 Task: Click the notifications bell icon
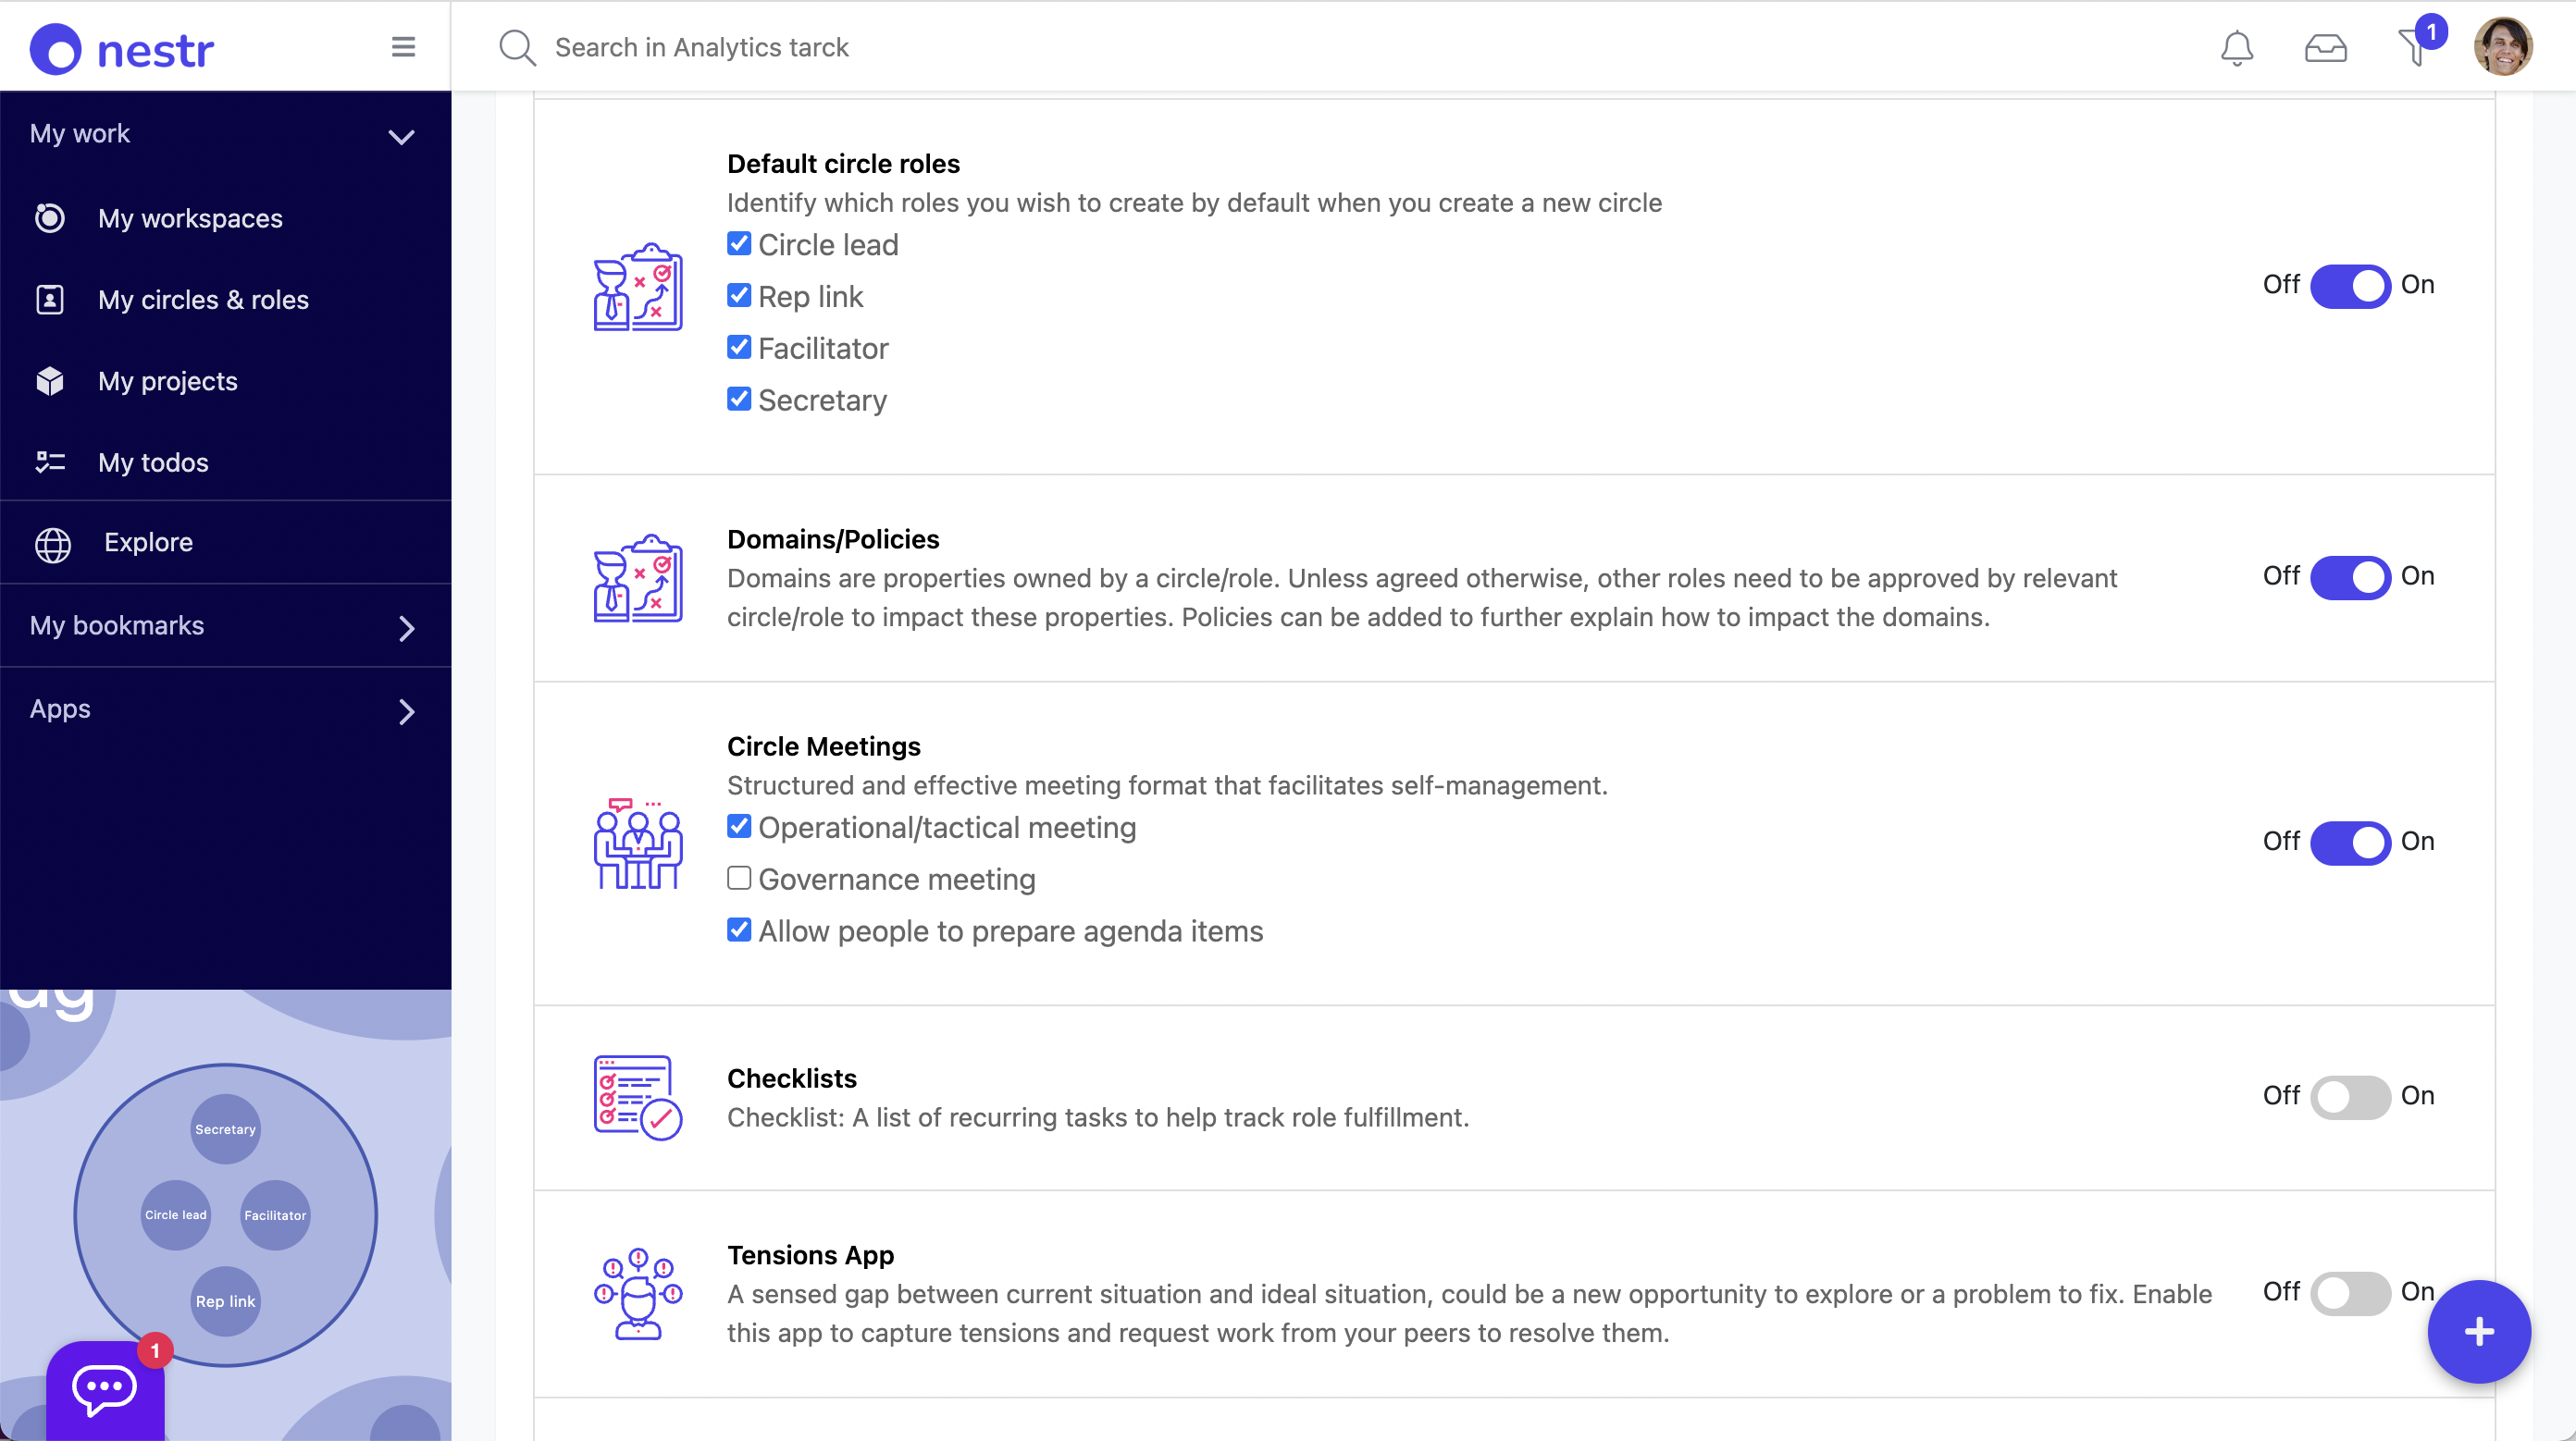point(2236,48)
